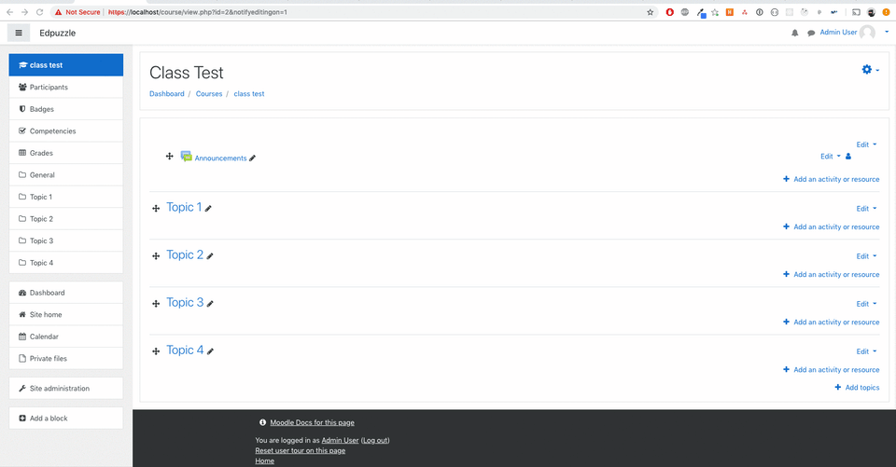Screen dimensions: 896x467
Task: Add an activity or resource to Topic 1
Action: [x=832, y=227]
